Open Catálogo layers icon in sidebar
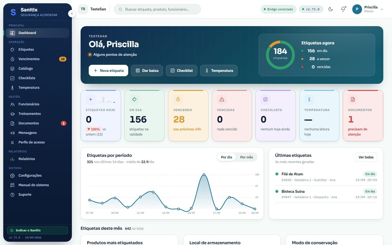 [12, 69]
